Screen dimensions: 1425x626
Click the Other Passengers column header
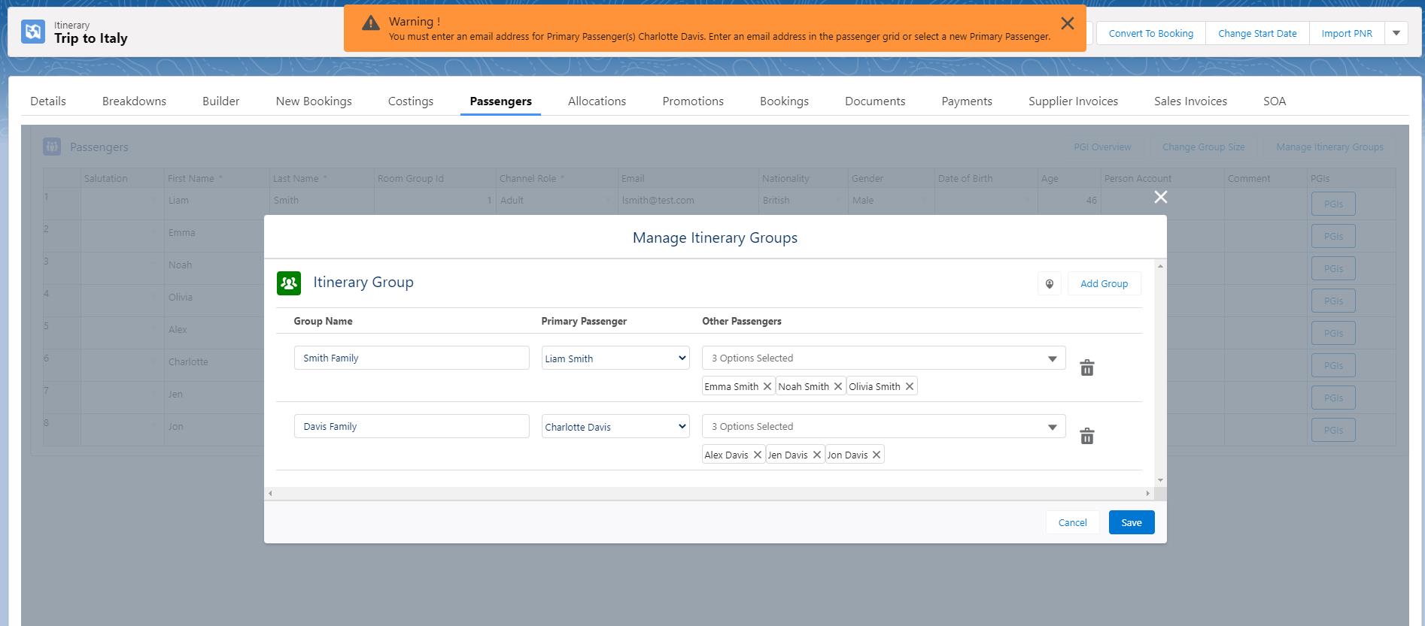tap(741, 321)
